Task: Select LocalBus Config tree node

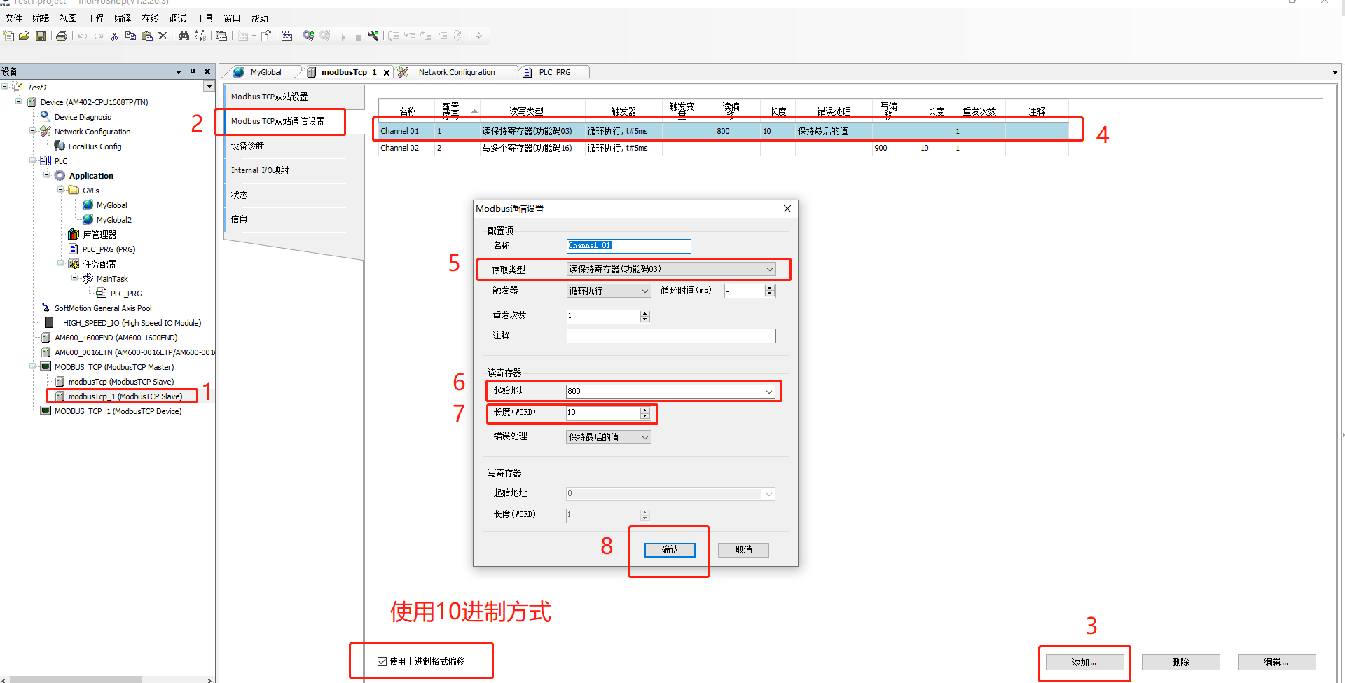Action: coord(95,146)
